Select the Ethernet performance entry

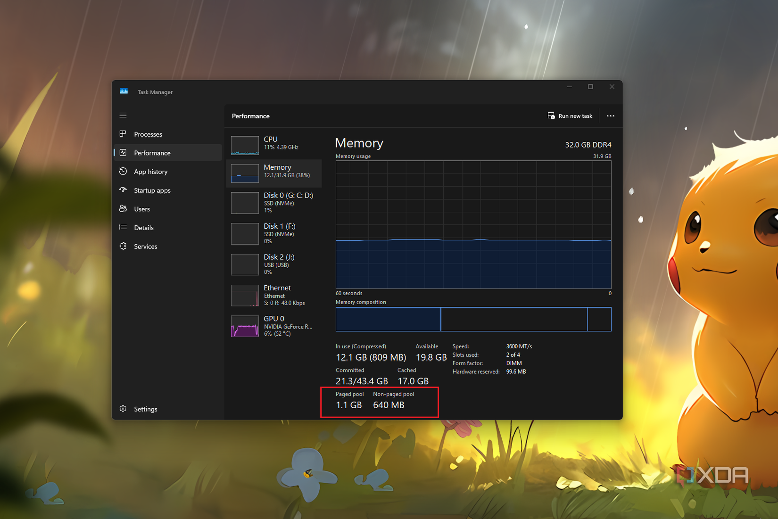click(274, 295)
